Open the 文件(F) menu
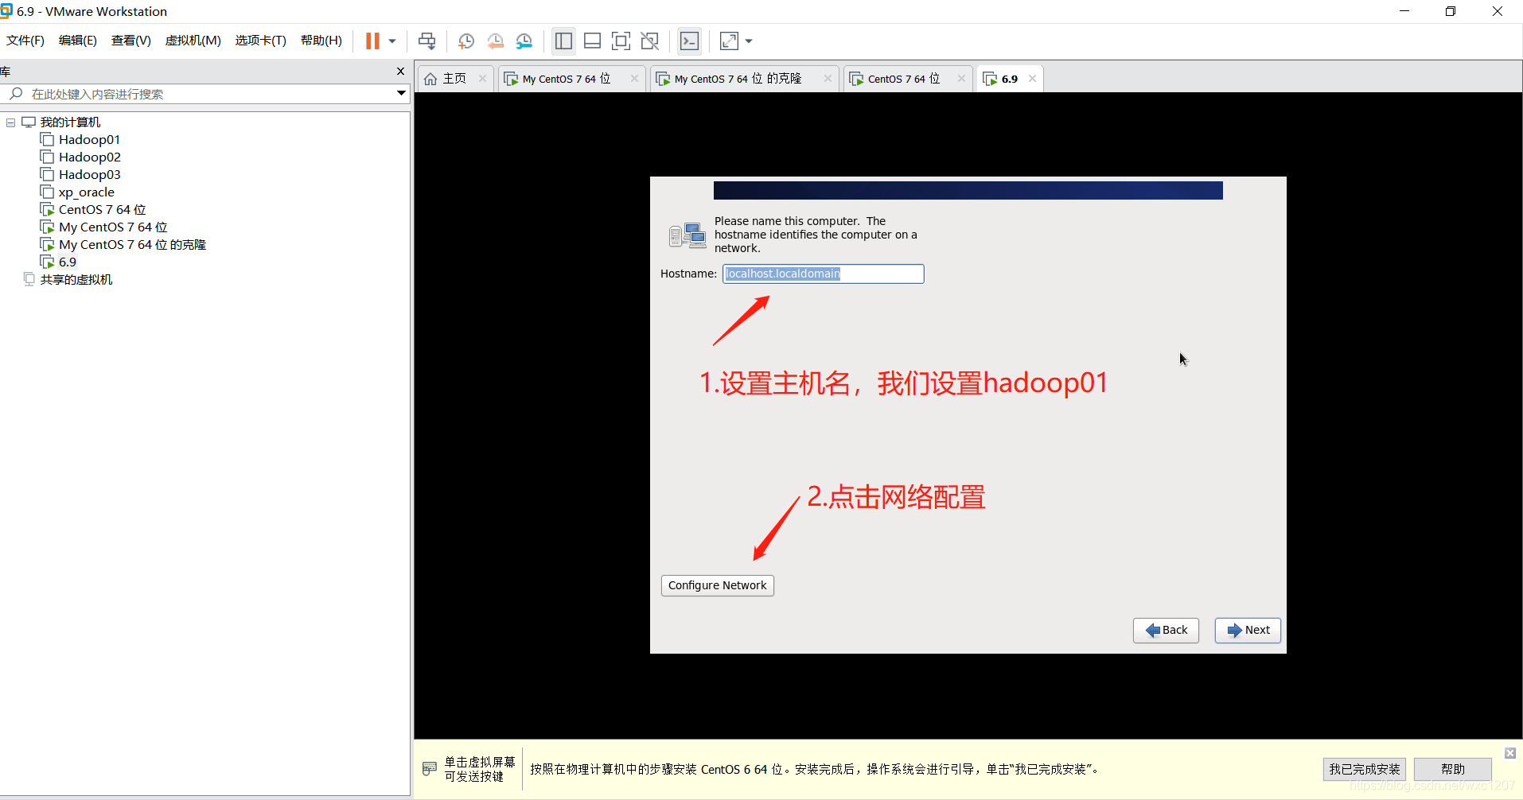1523x800 pixels. point(25,41)
